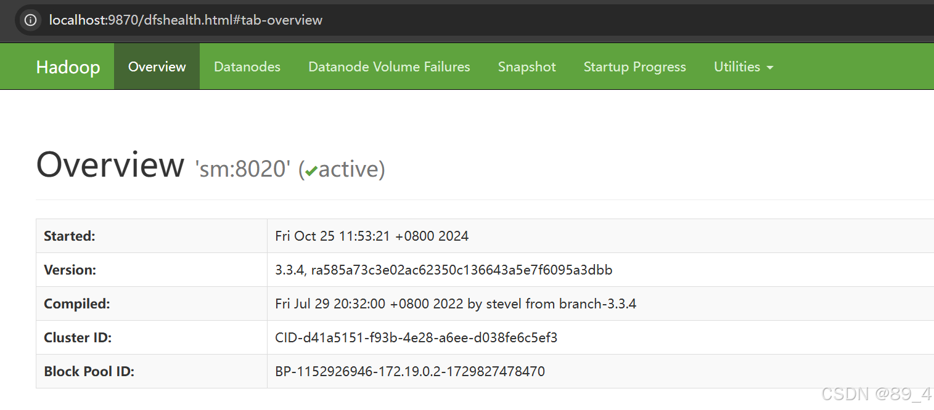The image size is (934, 410).
Task: Click the Version: row label
Action: [70, 270]
